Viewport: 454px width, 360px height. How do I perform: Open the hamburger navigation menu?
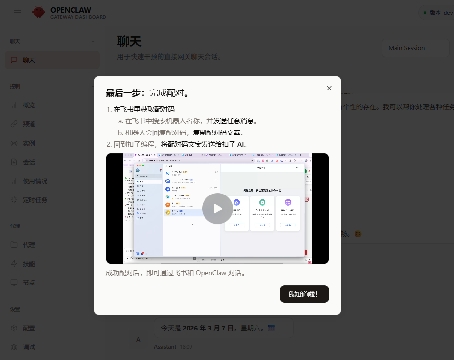[x=17, y=13]
